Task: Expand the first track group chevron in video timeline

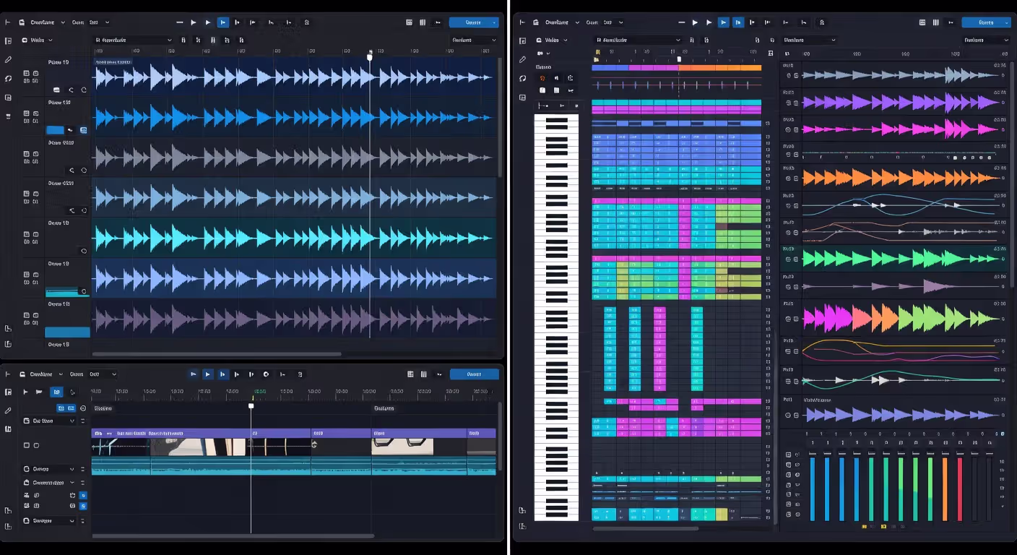Action: [x=72, y=421]
